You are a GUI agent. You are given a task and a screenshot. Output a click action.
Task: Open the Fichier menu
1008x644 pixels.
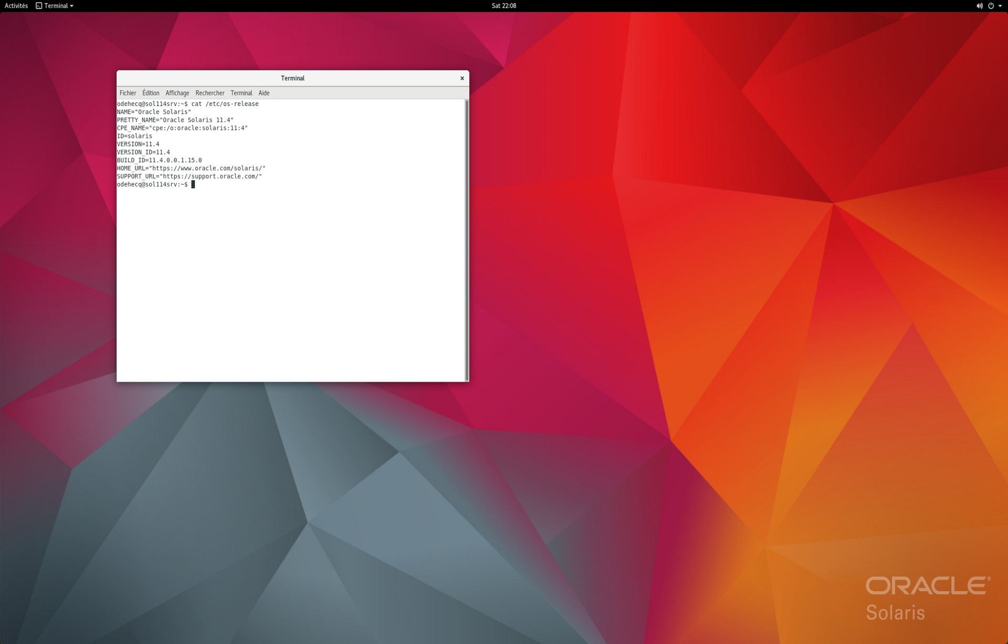[128, 93]
